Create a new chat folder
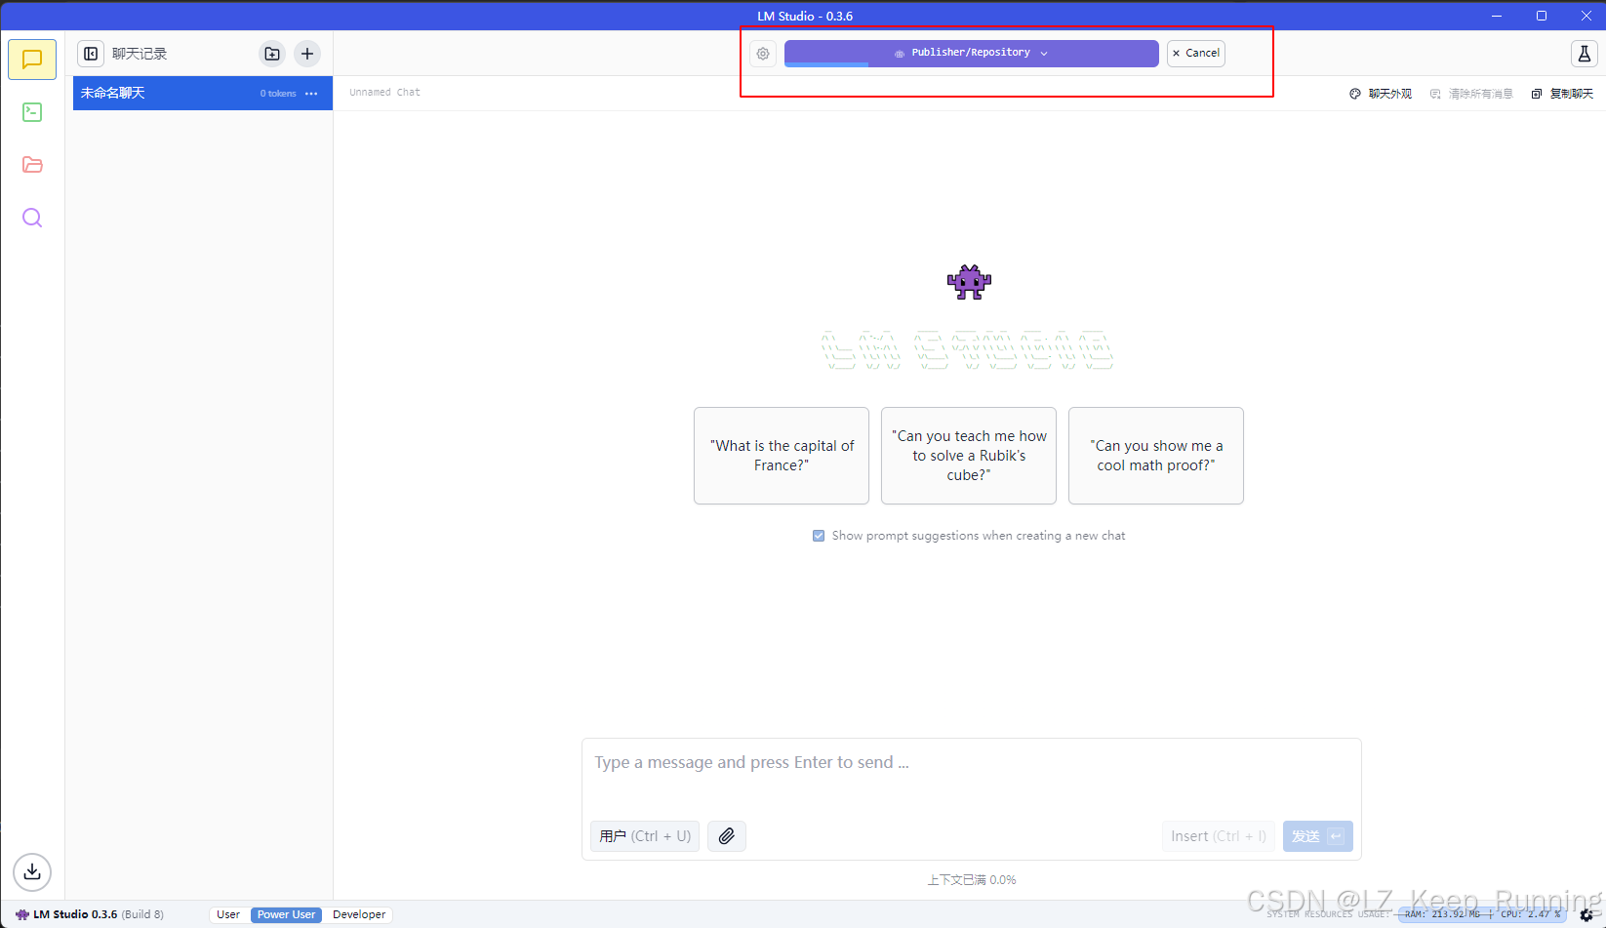 (272, 54)
